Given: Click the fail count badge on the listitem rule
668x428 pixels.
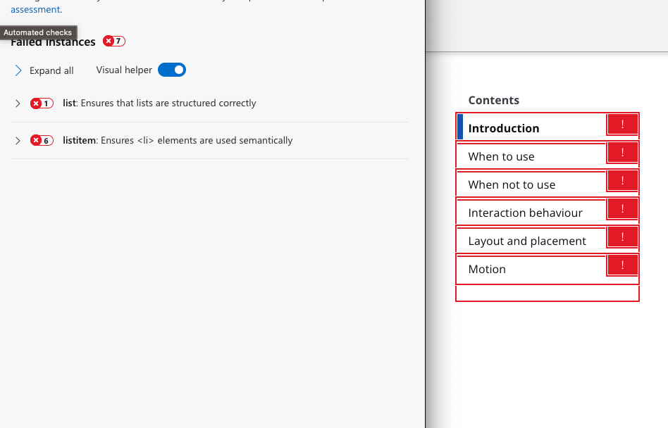Looking at the screenshot, I should click(42, 140).
